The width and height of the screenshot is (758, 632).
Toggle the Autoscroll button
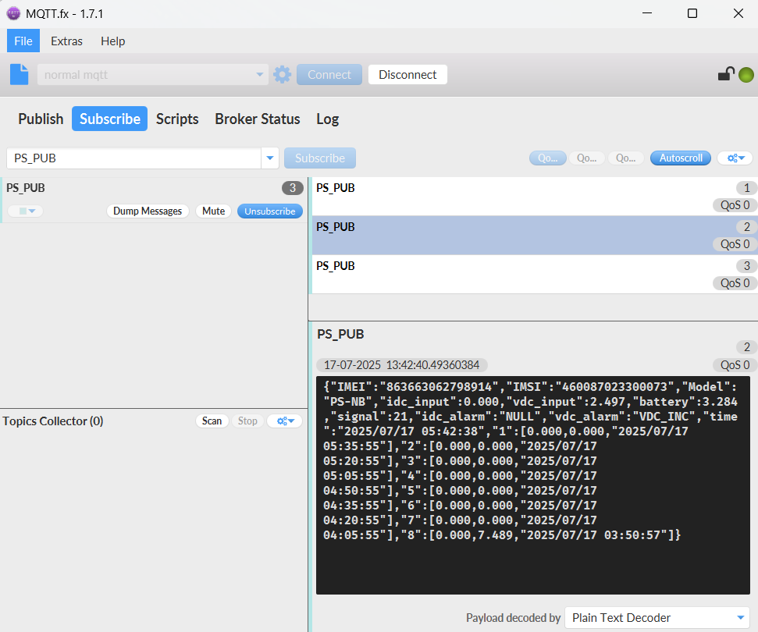[681, 158]
